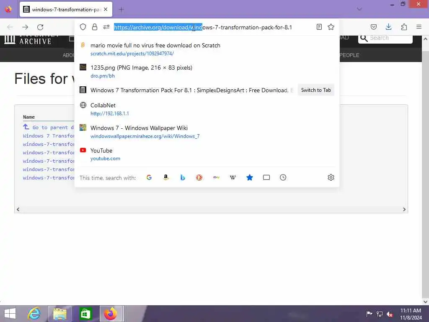Open the list all tabs dropdown arrow
This screenshot has height=322, width=429.
click(x=359, y=9)
